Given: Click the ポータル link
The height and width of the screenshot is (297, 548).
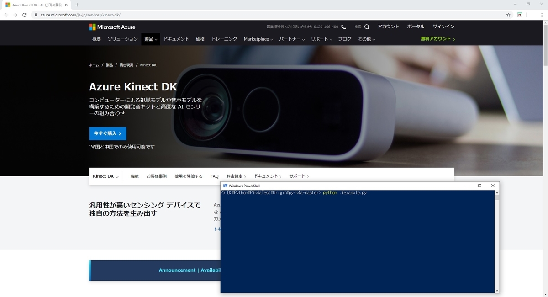Looking at the screenshot, I should (x=416, y=27).
